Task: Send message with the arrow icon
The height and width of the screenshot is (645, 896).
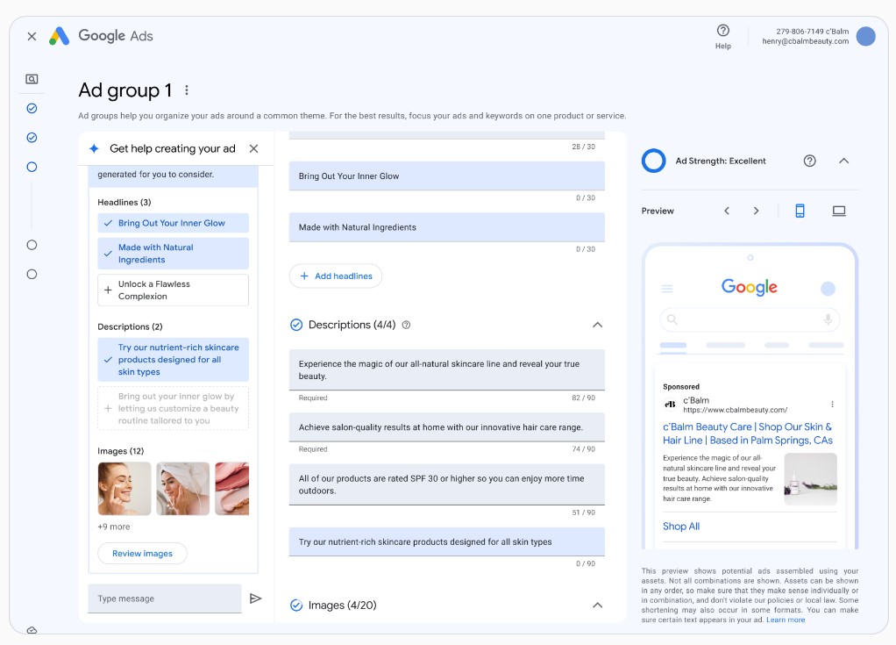Action: 255,598
